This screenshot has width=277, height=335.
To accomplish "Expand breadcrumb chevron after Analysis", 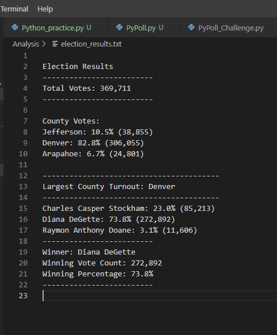I will (x=44, y=44).
